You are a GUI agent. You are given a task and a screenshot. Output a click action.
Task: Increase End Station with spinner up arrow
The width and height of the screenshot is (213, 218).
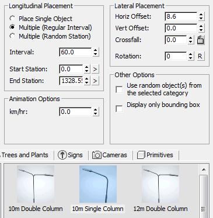pyautogui.click(x=87, y=78)
